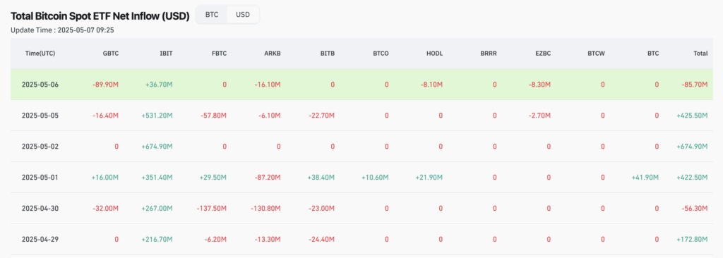The height and width of the screenshot is (258, 723).
Task: Click the BITB column header
Action: tap(327, 54)
